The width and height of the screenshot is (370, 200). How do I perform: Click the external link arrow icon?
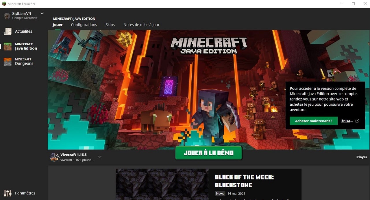(357, 121)
